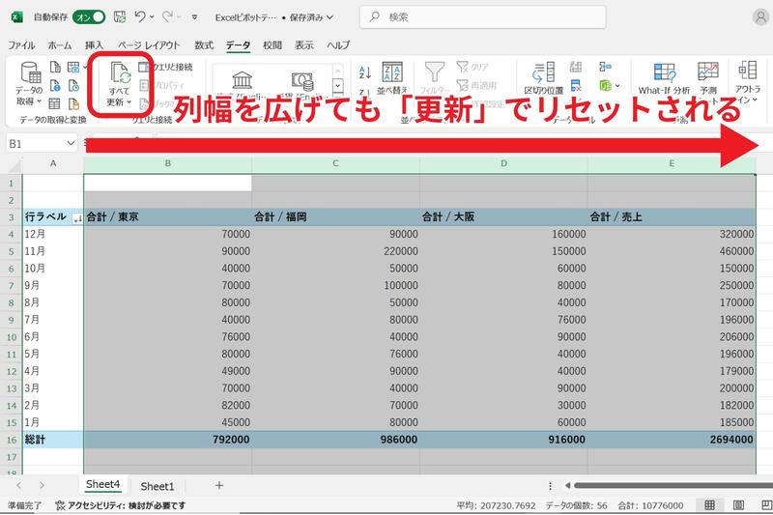Open クエリと接続 pane

(x=166, y=67)
